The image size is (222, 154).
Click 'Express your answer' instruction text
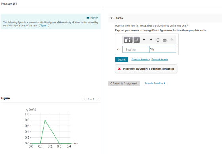(x=161, y=30)
